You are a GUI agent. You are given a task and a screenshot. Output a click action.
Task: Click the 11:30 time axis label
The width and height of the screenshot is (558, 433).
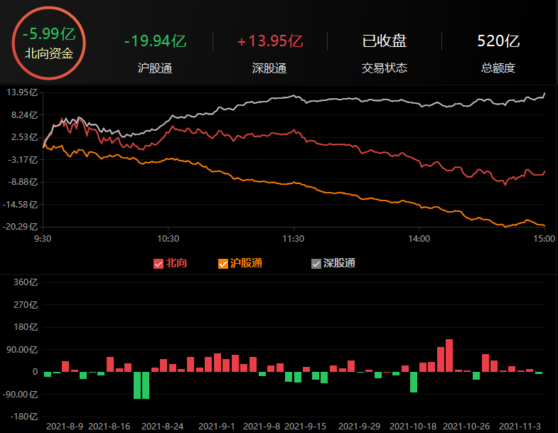[x=293, y=239]
